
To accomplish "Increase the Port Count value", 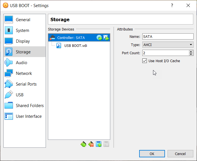I will click(191, 51).
